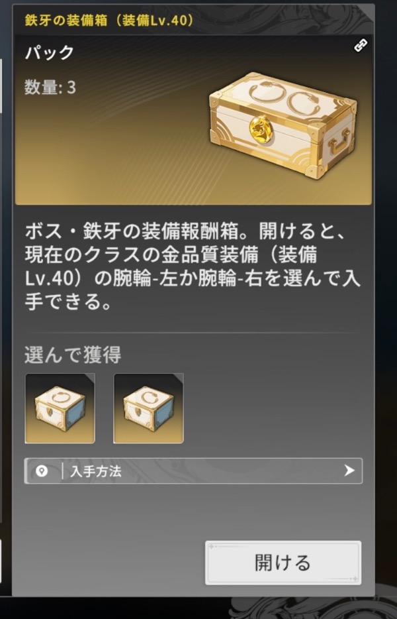Click the 選んで獲得 section heading
This screenshot has height=619, width=397.
click(x=73, y=355)
